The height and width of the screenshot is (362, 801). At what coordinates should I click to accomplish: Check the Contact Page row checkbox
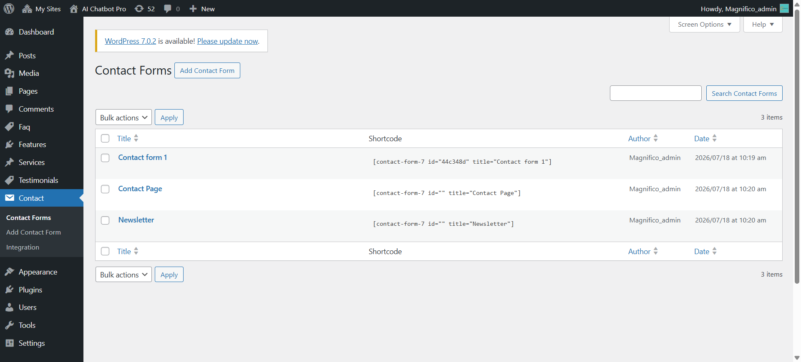point(105,189)
